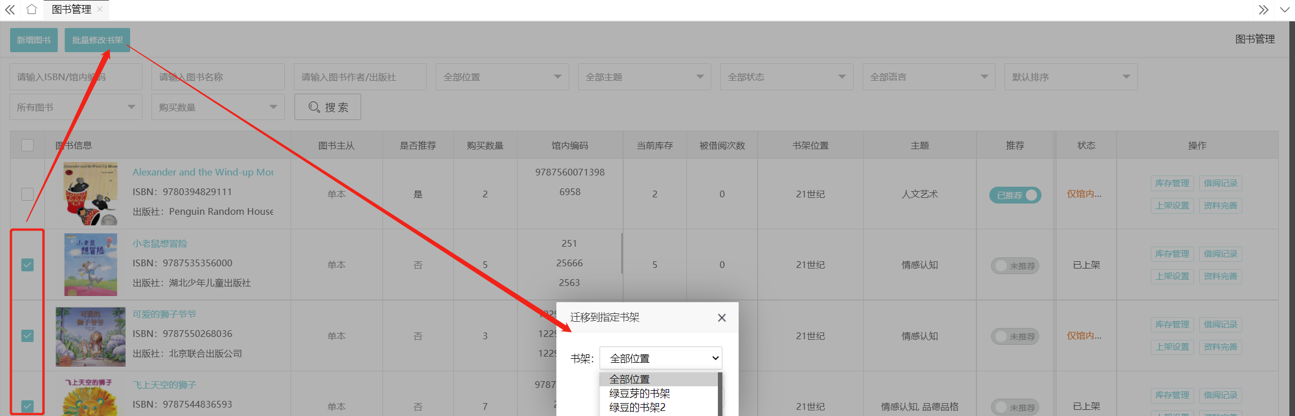Open the 可爱的狮子爷爷 title link
Image resolution: width=1295 pixels, height=416 pixels.
[164, 314]
